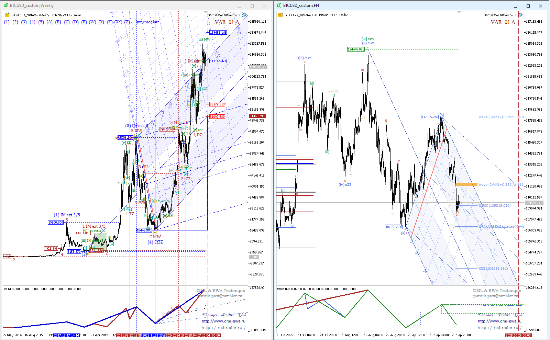Screen dimensions: 550x340
Task: Minimize the BTCUSD_custom,H4 chart window
Action: [516, 6]
